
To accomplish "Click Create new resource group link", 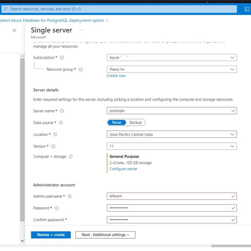I will (116, 76).
